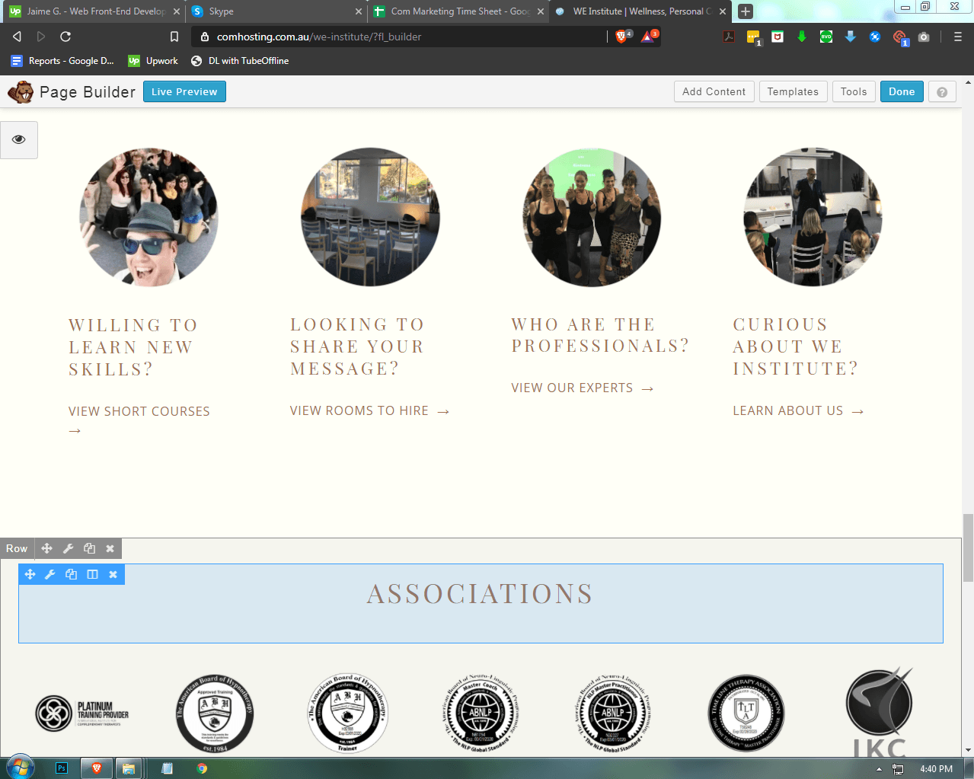The width and height of the screenshot is (974, 779).
Task: Click the Row move handle icon
Action: [x=46, y=548]
